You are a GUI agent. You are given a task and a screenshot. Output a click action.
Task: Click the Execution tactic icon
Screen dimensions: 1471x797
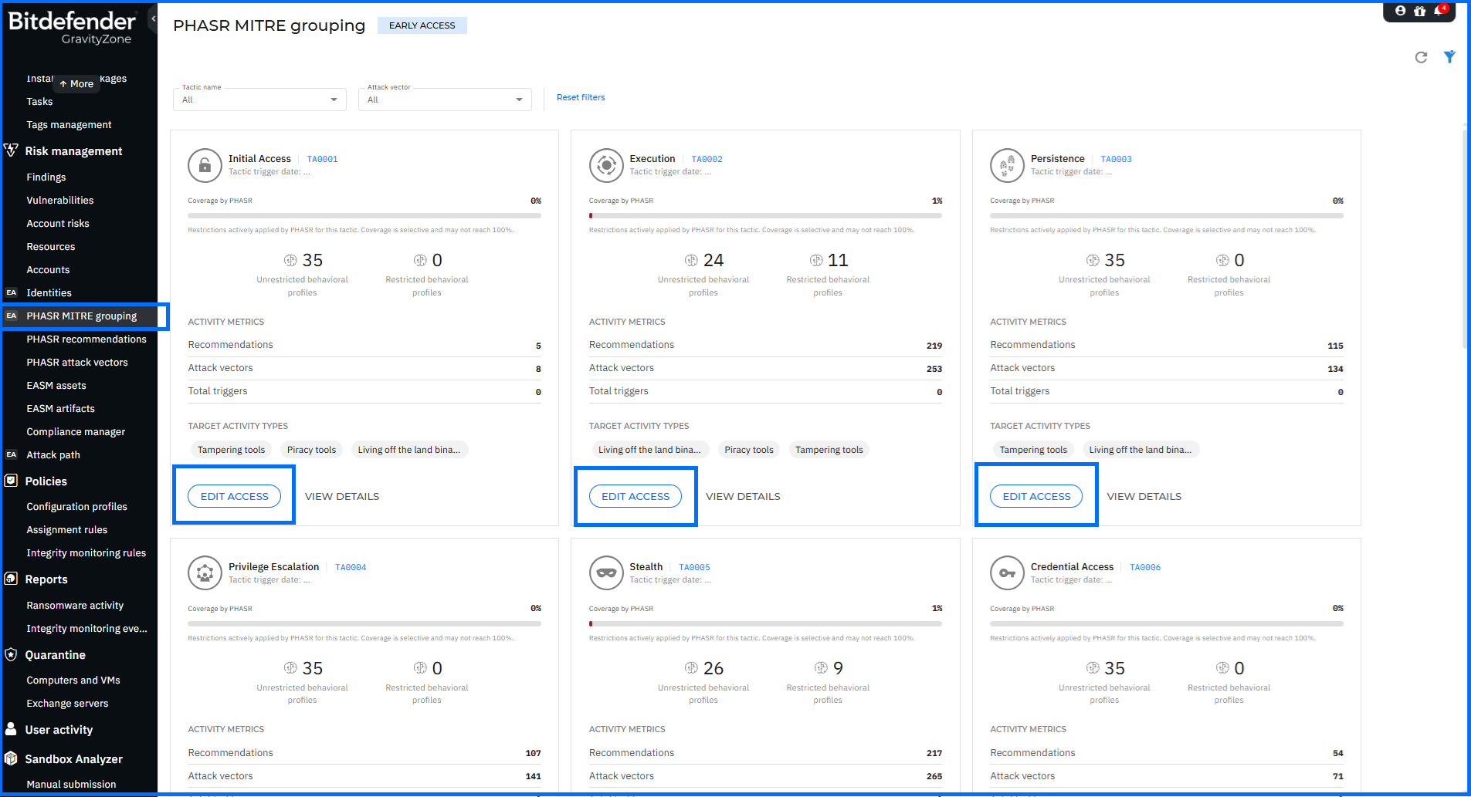pyautogui.click(x=606, y=165)
